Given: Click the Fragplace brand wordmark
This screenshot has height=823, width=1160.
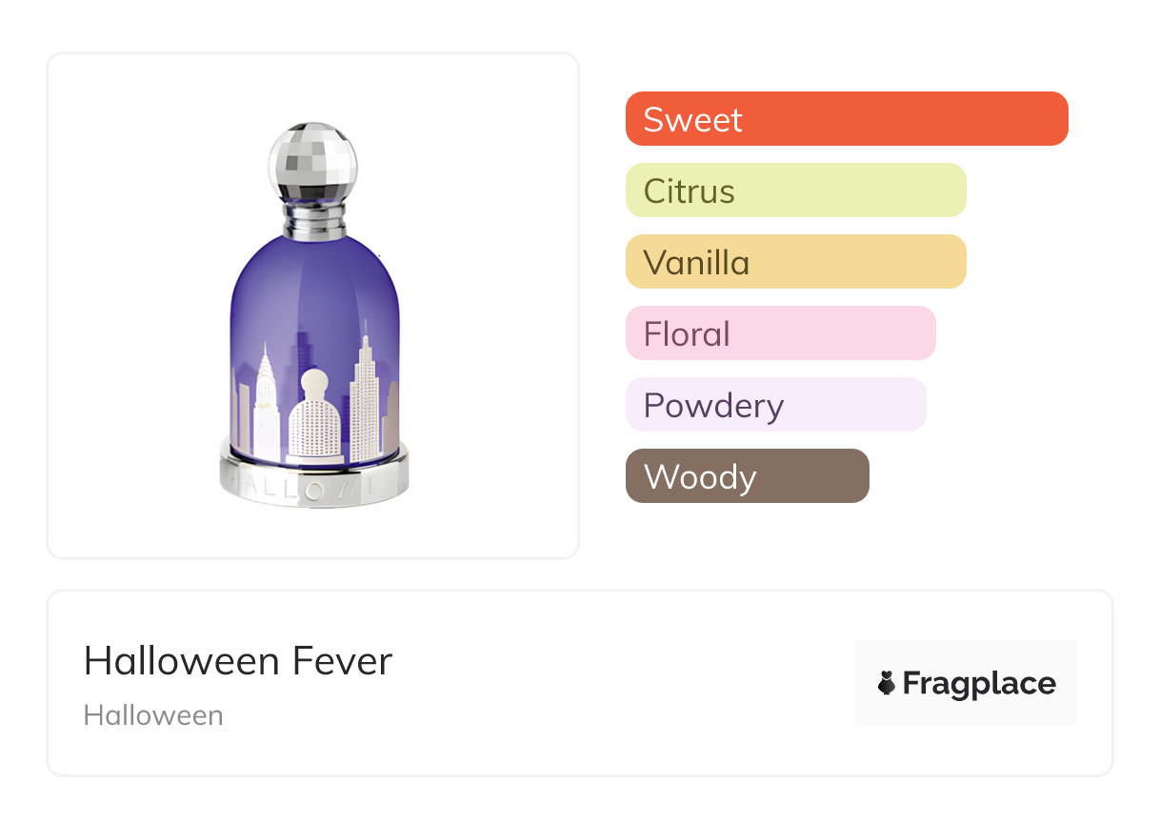Looking at the screenshot, I should (978, 683).
